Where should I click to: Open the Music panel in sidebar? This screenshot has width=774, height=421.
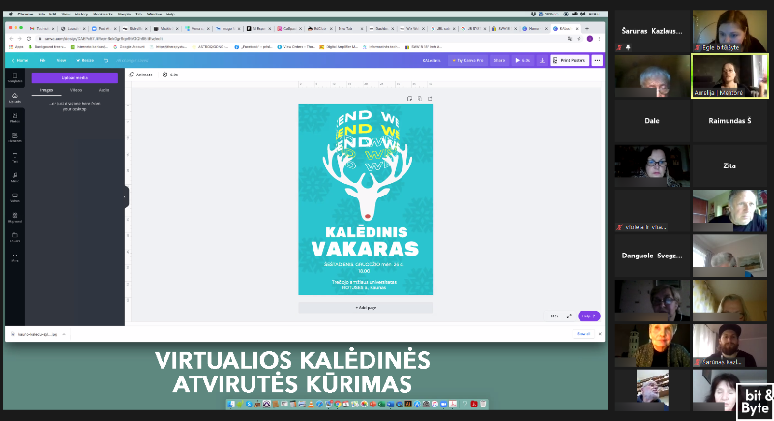tap(15, 177)
